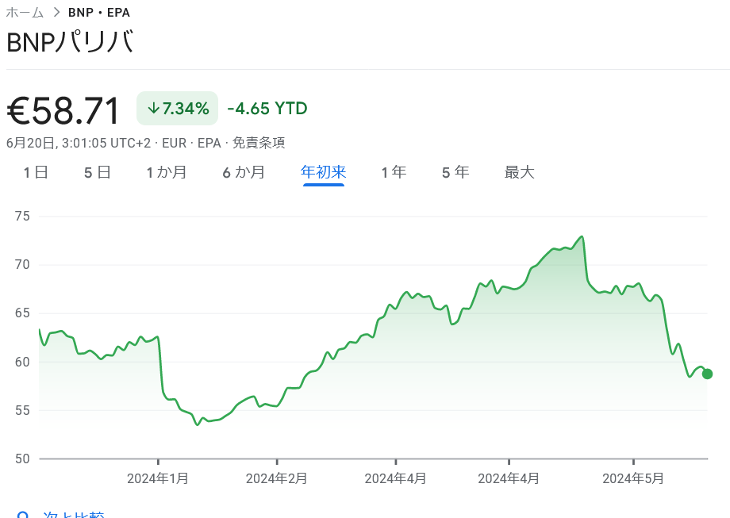The image size is (730, 518).
Task: Open the 1か月 chart view
Action: (x=167, y=171)
